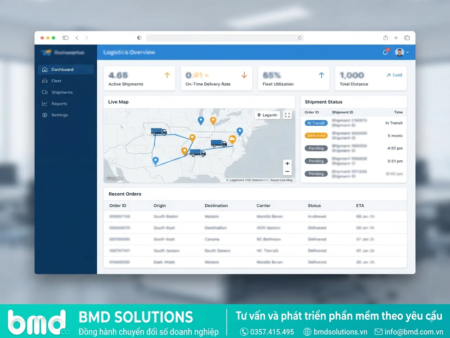This screenshot has height=338, width=450.
Task: Click the browser address bar
Action: (x=225, y=38)
